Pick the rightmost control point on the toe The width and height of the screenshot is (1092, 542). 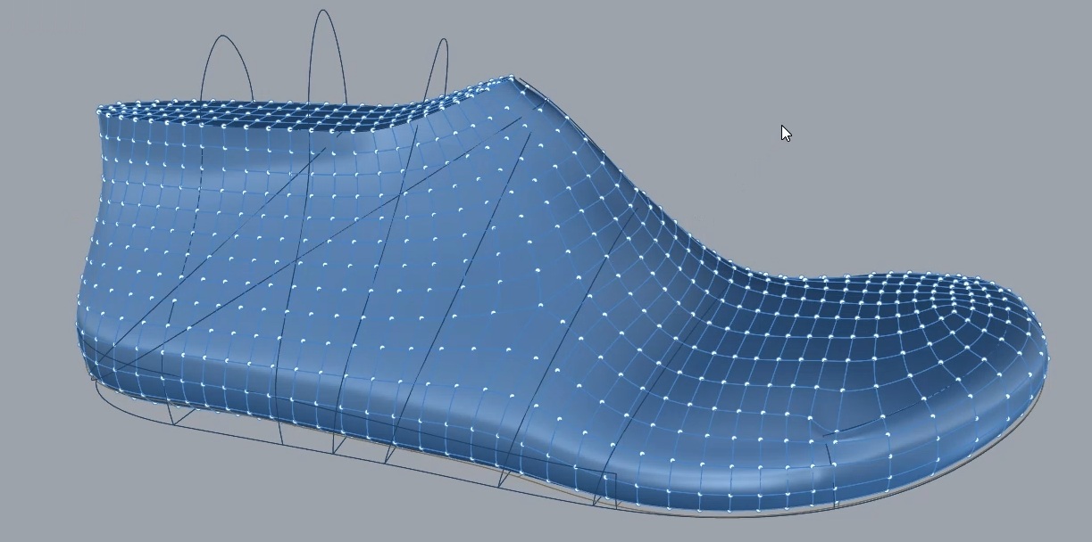point(1047,358)
